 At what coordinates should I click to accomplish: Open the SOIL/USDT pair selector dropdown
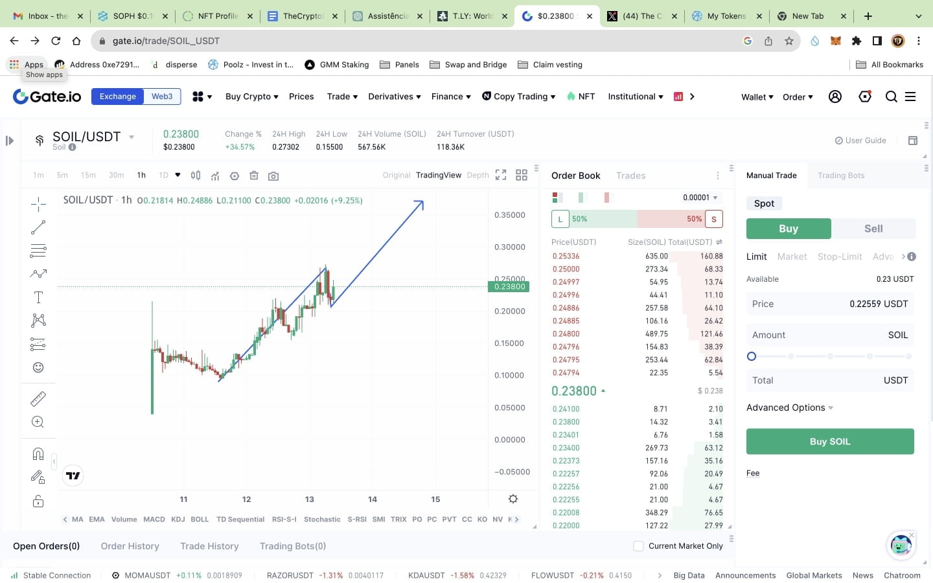pyautogui.click(x=131, y=137)
